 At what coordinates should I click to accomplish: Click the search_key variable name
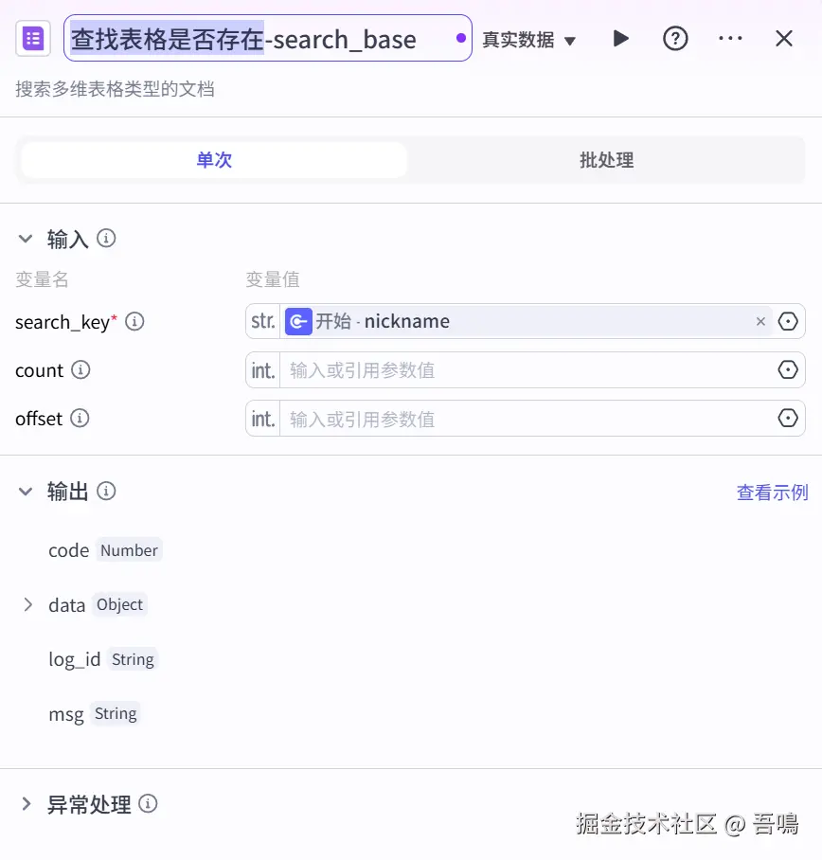pos(63,322)
